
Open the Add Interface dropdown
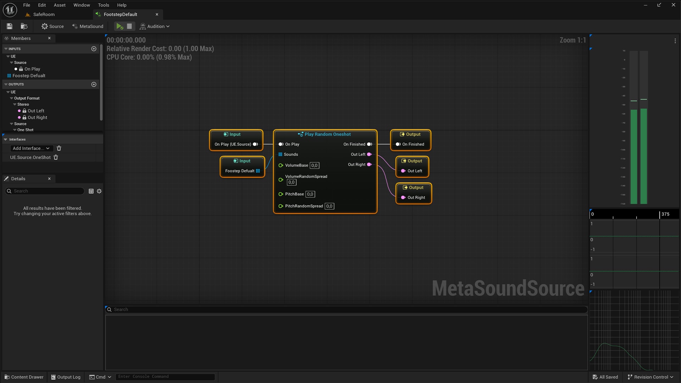[31, 148]
